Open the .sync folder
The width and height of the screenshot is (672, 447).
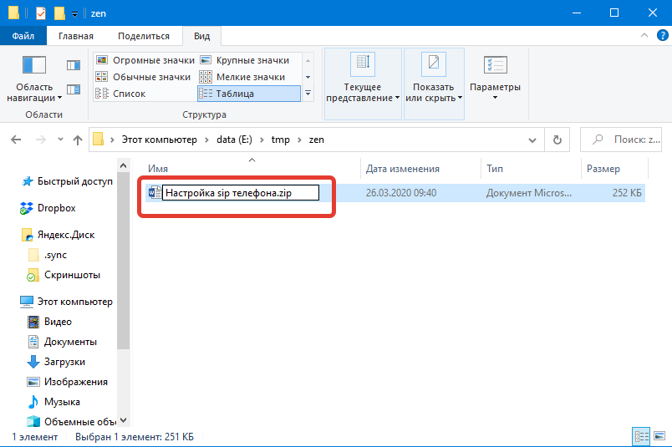coord(48,255)
